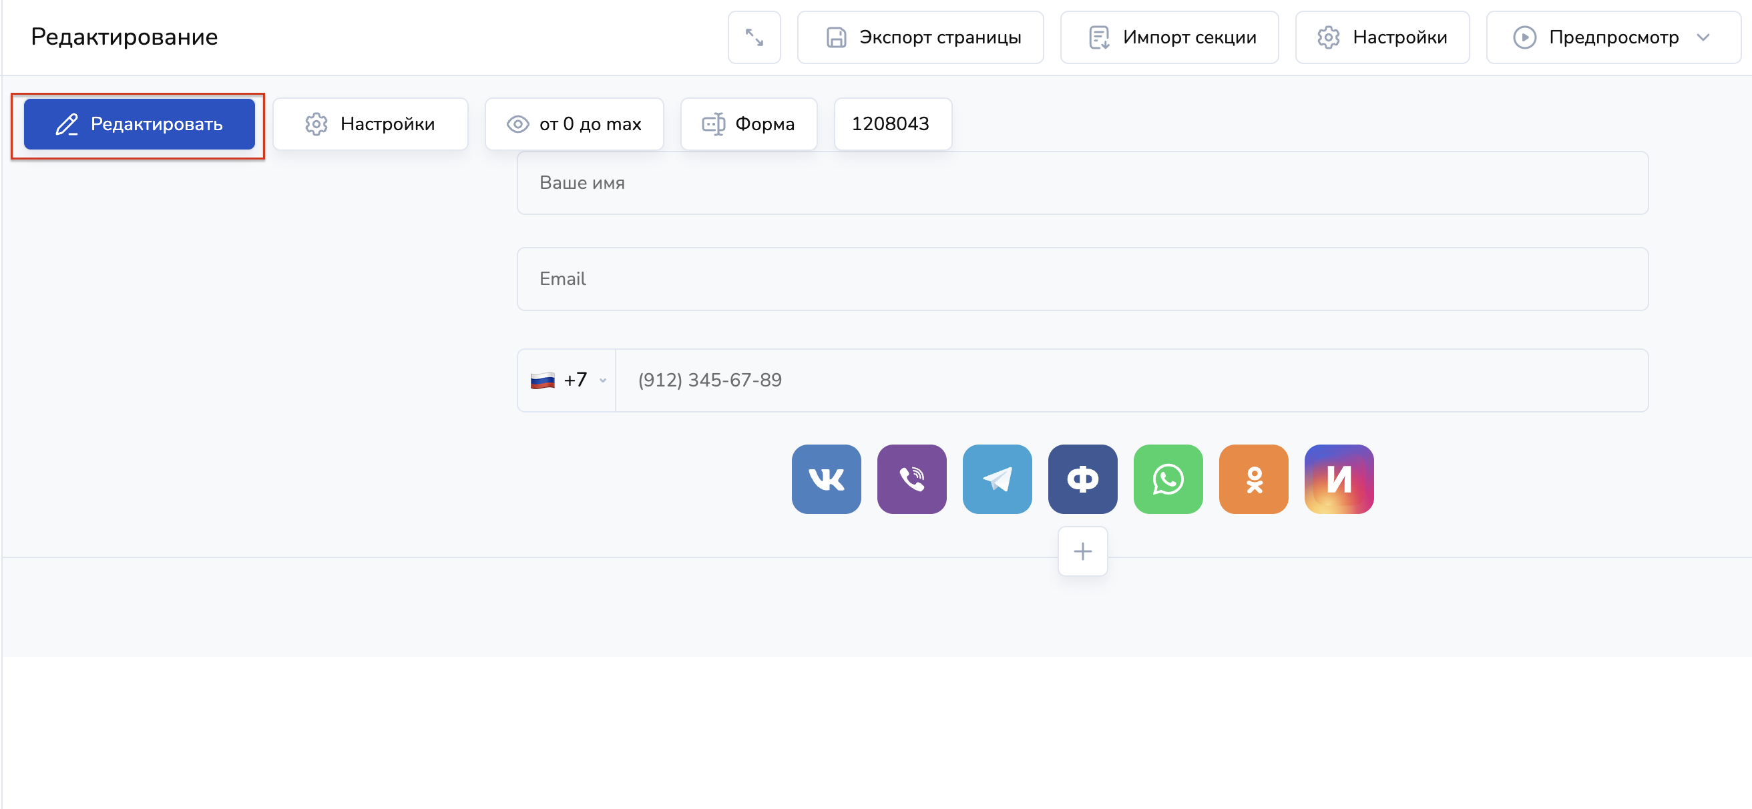The height and width of the screenshot is (809, 1752).
Task: Click the fullscreen expand arrows icon
Action: click(x=754, y=37)
